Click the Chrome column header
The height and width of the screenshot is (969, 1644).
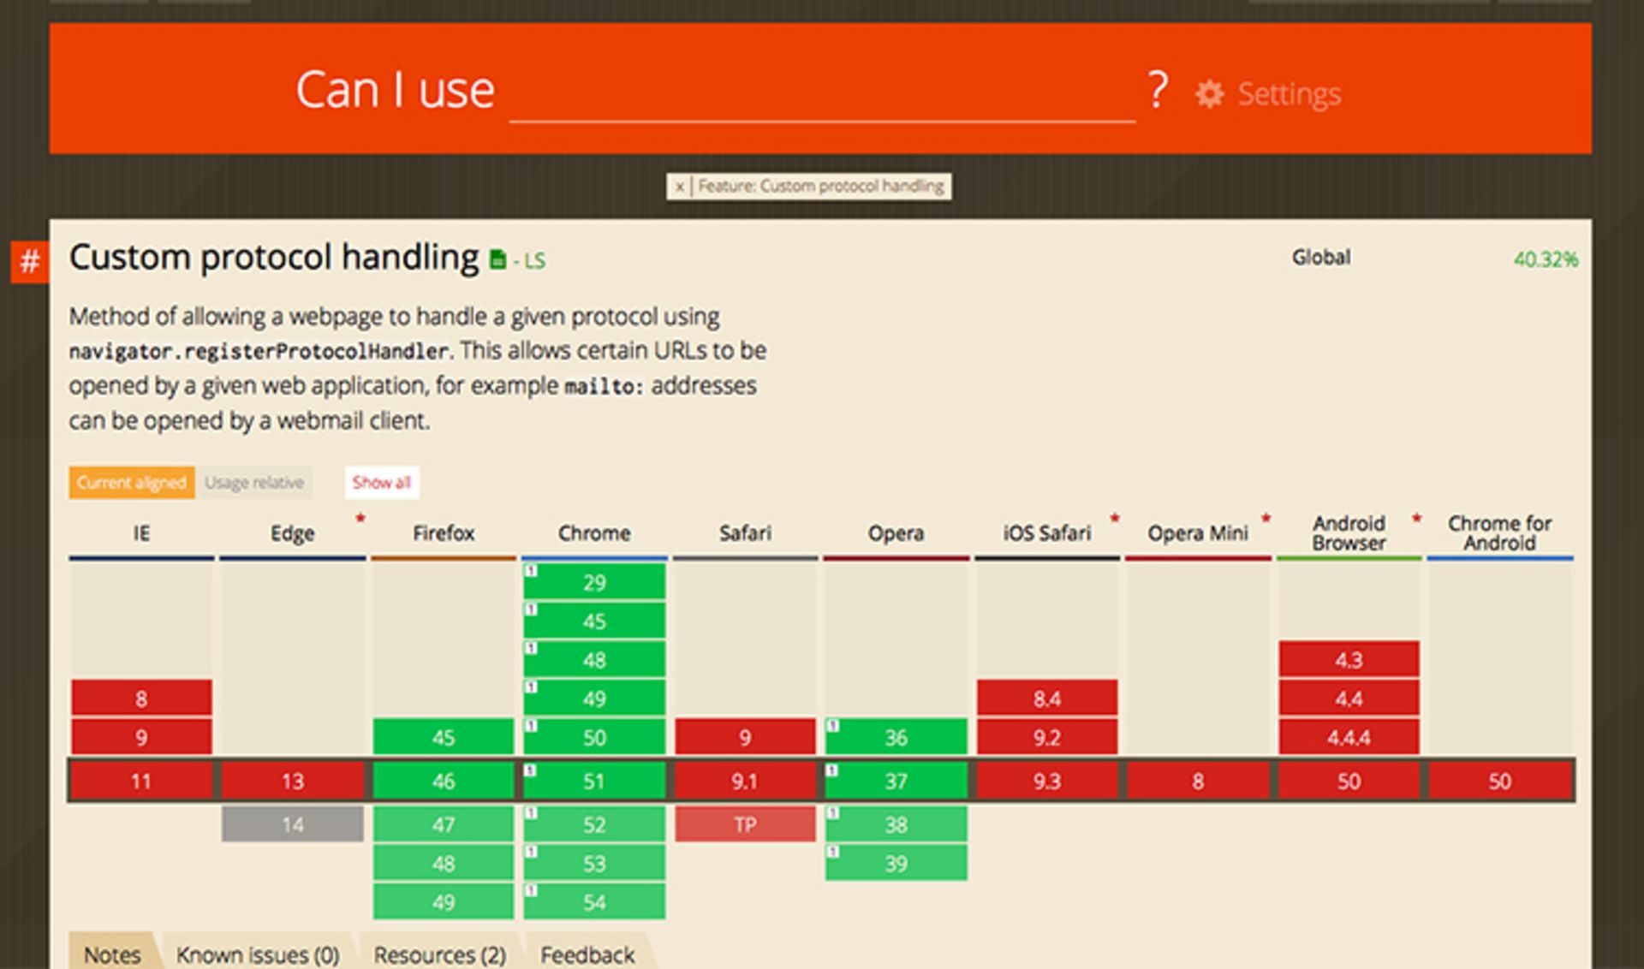pos(594,533)
